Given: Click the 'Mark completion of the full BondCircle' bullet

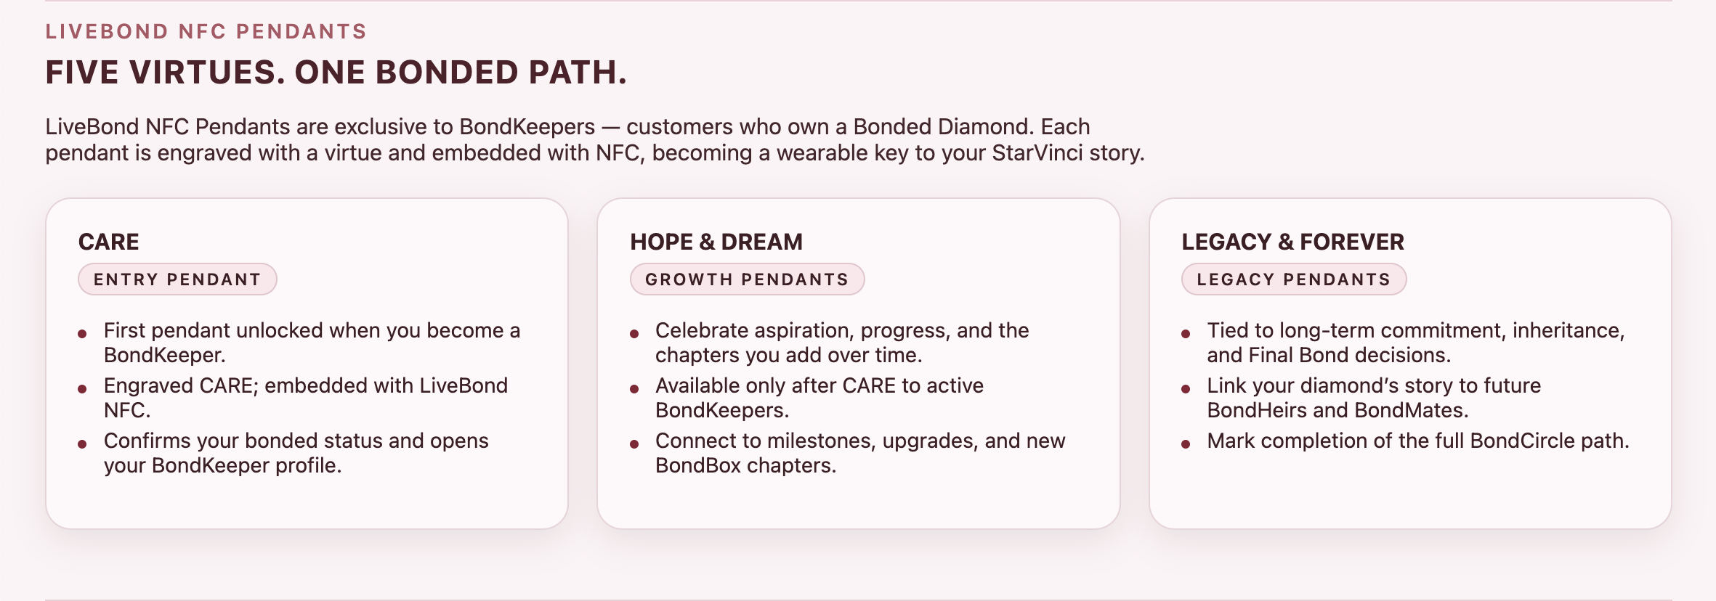Looking at the screenshot, I should point(1417,441).
